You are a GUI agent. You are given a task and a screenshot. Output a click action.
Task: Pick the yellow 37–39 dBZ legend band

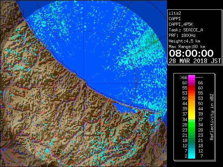tap(192, 114)
